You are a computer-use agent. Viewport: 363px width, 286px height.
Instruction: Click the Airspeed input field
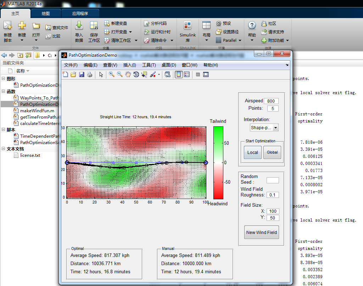point(271,101)
